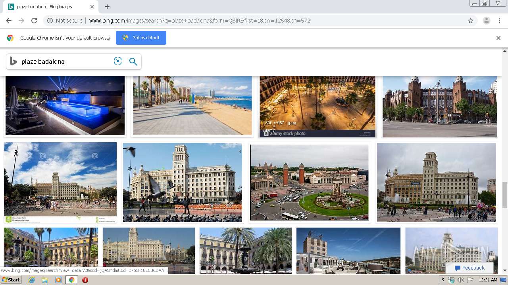Show hidden system tray icons
Viewport: 508px width, 285px height.
pos(443,280)
